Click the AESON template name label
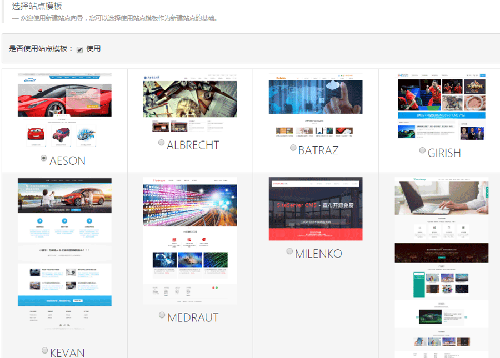The image size is (500, 358). 68,161
